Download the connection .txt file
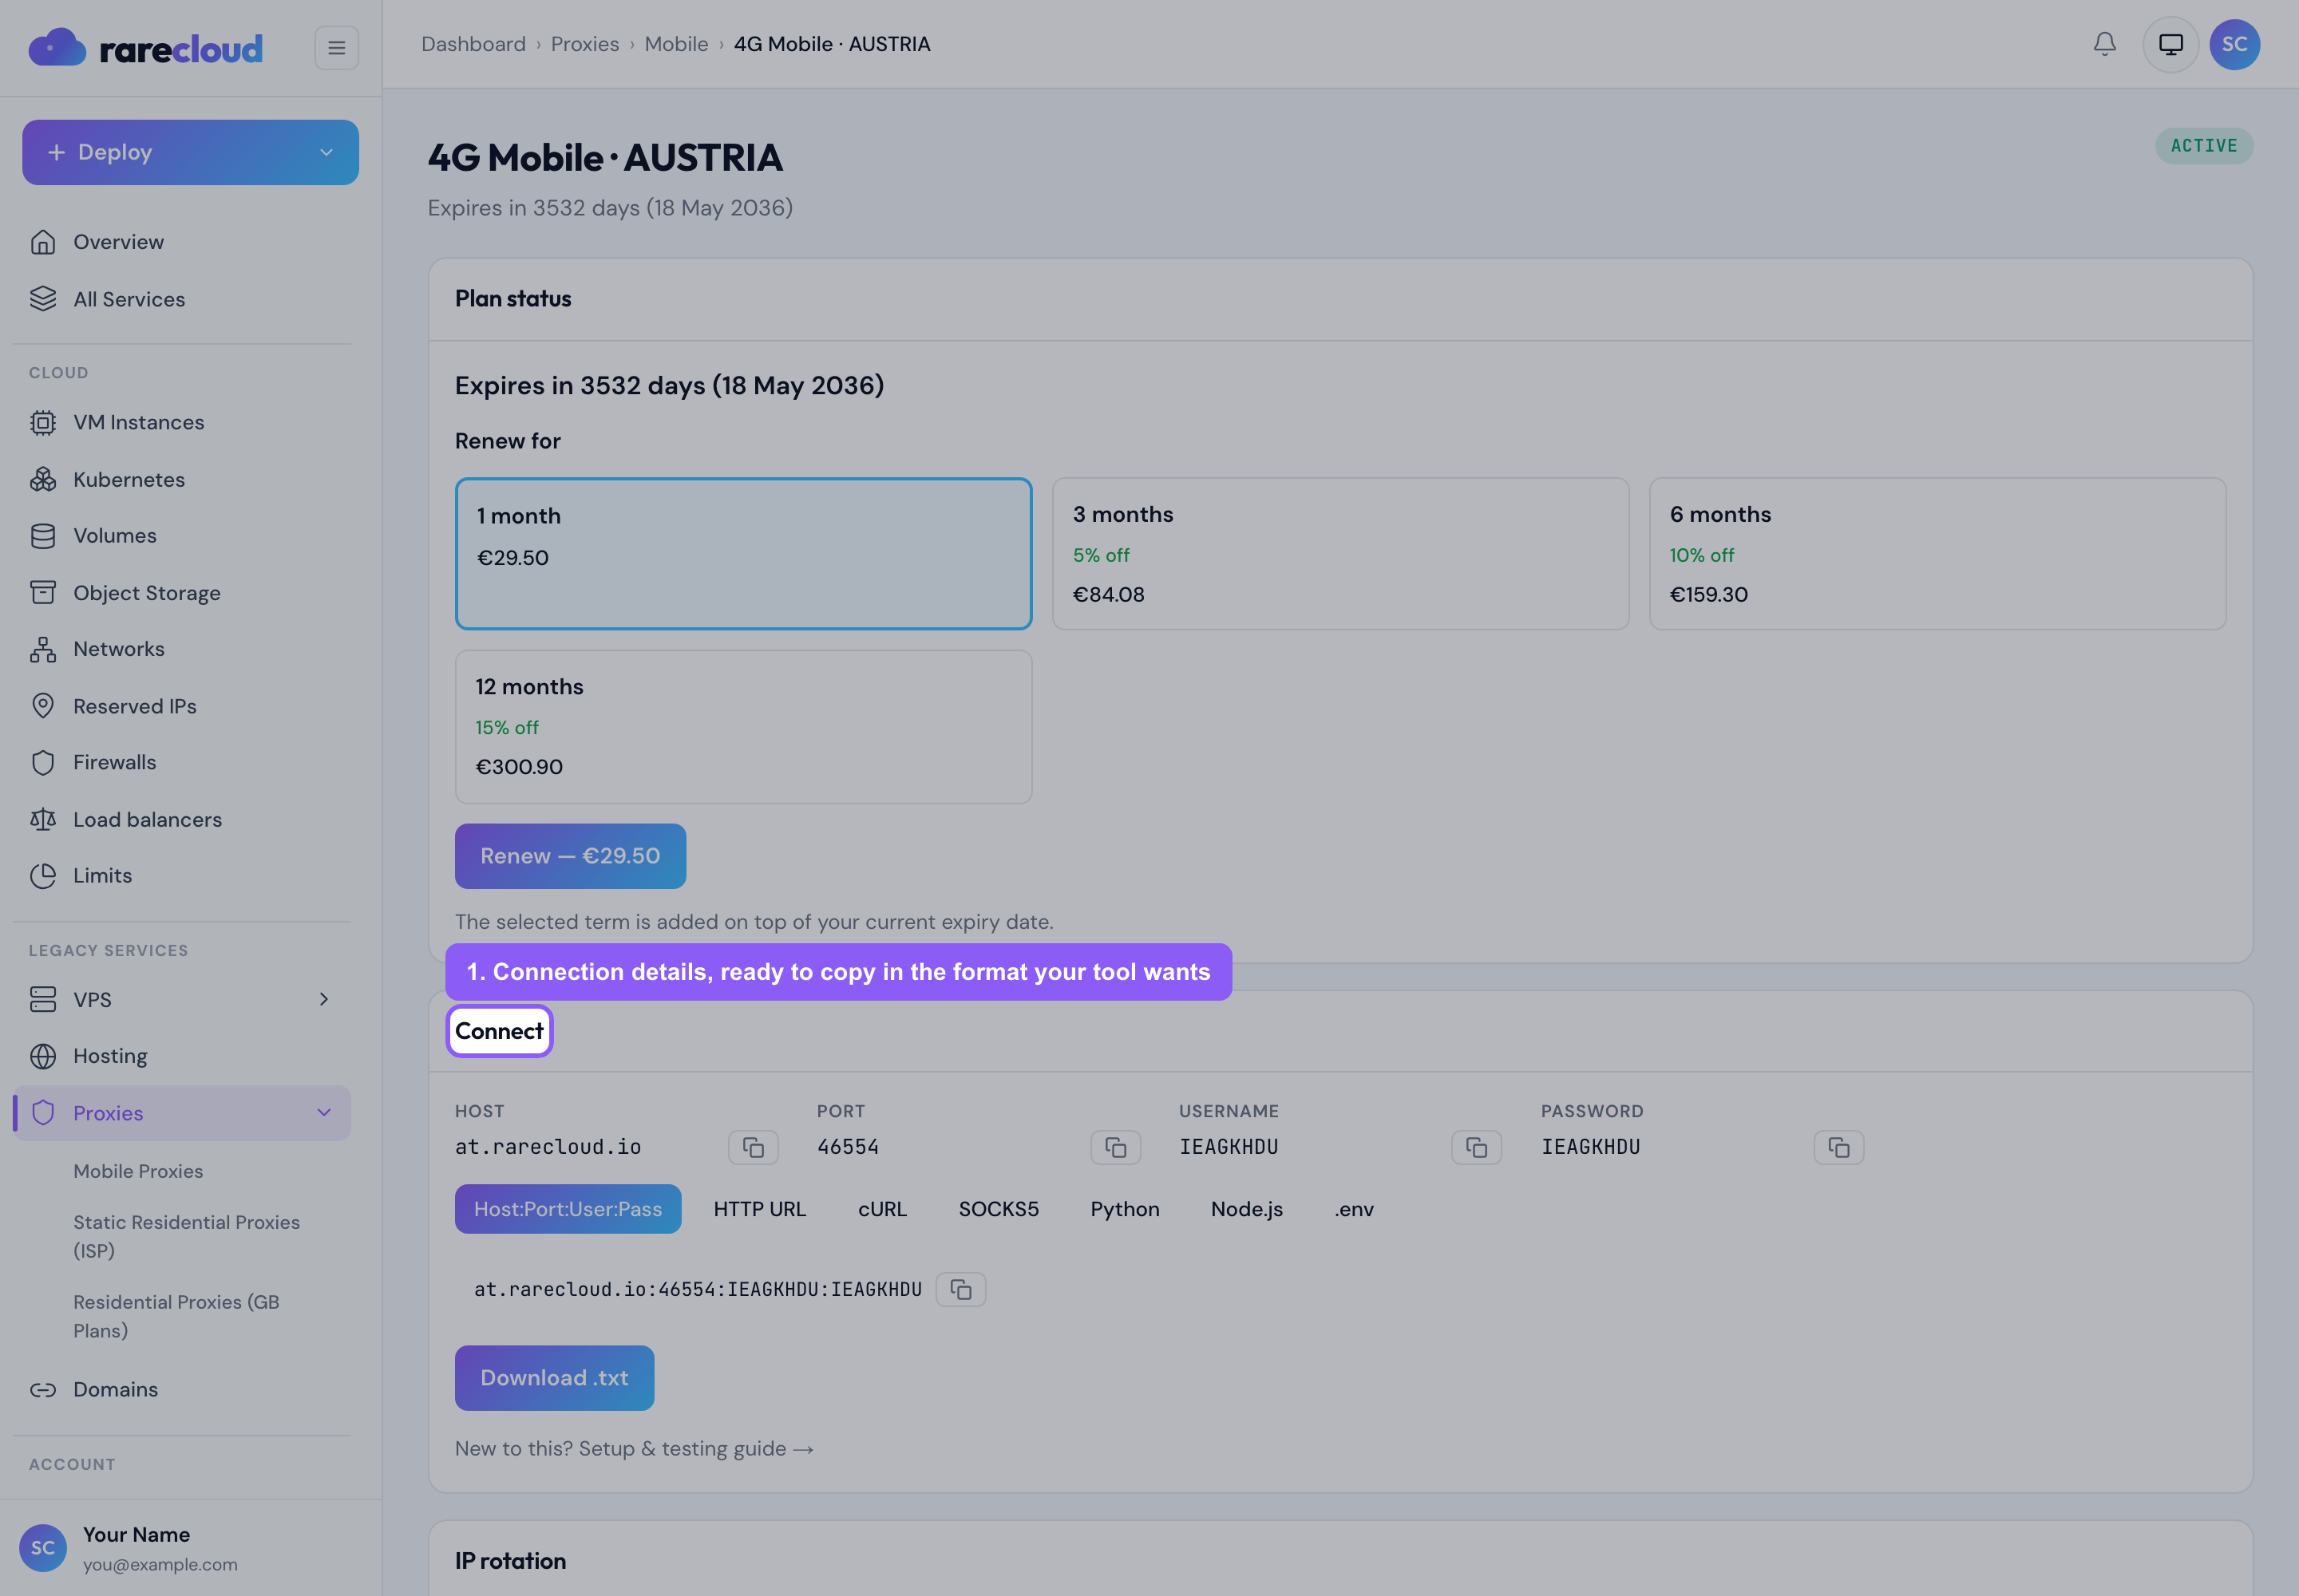The width and height of the screenshot is (2299, 1596). tap(554, 1378)
